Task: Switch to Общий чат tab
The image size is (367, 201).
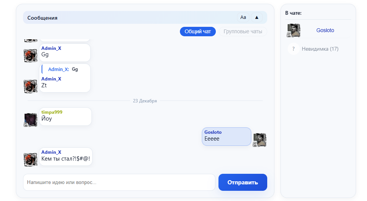Action: pos(198,32)
